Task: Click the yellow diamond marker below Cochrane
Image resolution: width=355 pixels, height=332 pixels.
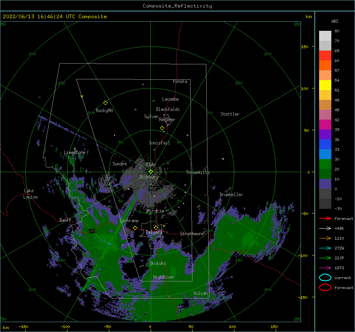Action: pos(135,228)
